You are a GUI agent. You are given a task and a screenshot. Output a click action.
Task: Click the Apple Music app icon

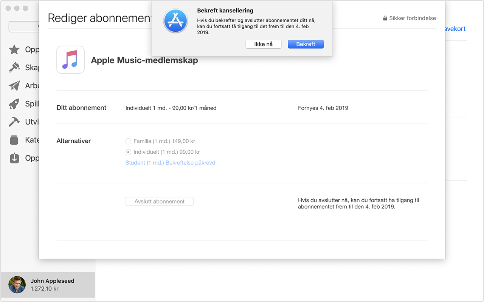[70, 60]
